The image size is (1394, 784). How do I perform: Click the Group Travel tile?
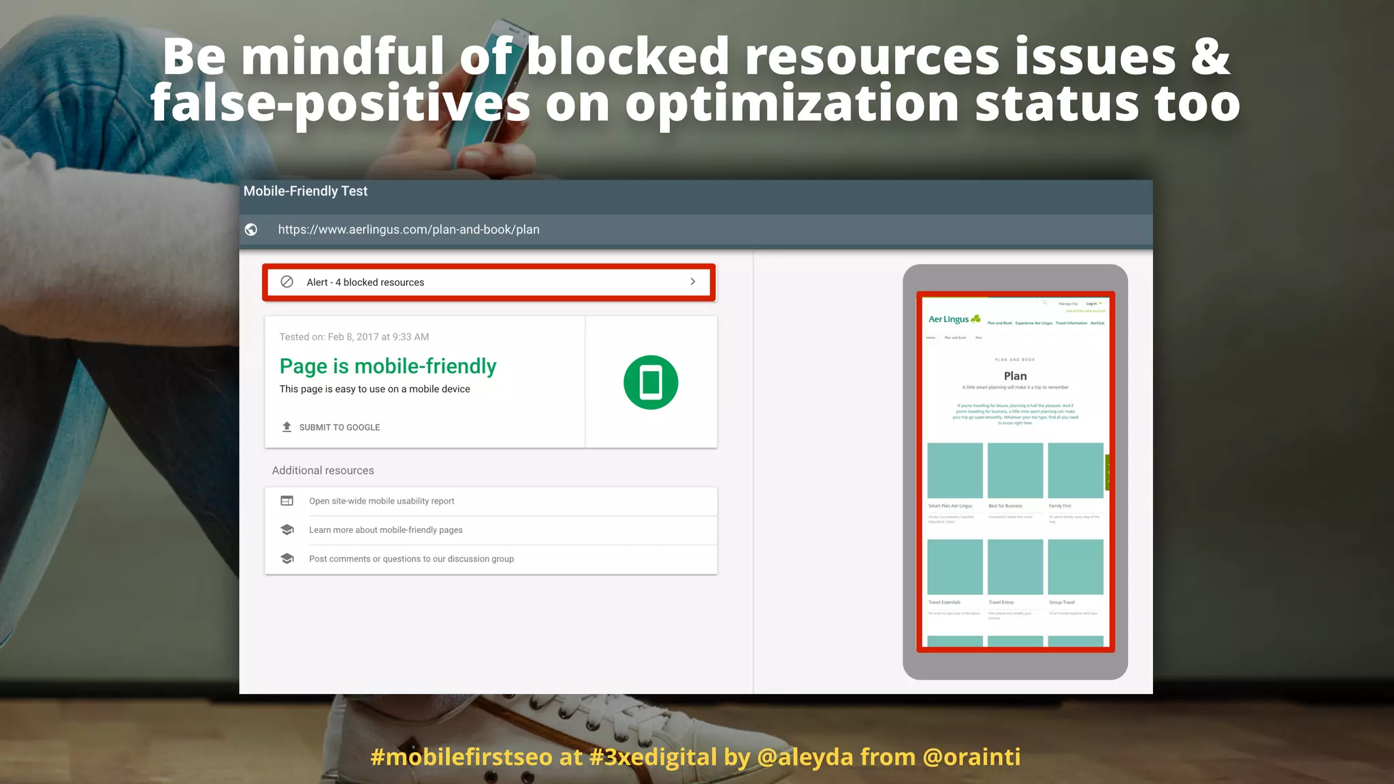pos(1075,567)
